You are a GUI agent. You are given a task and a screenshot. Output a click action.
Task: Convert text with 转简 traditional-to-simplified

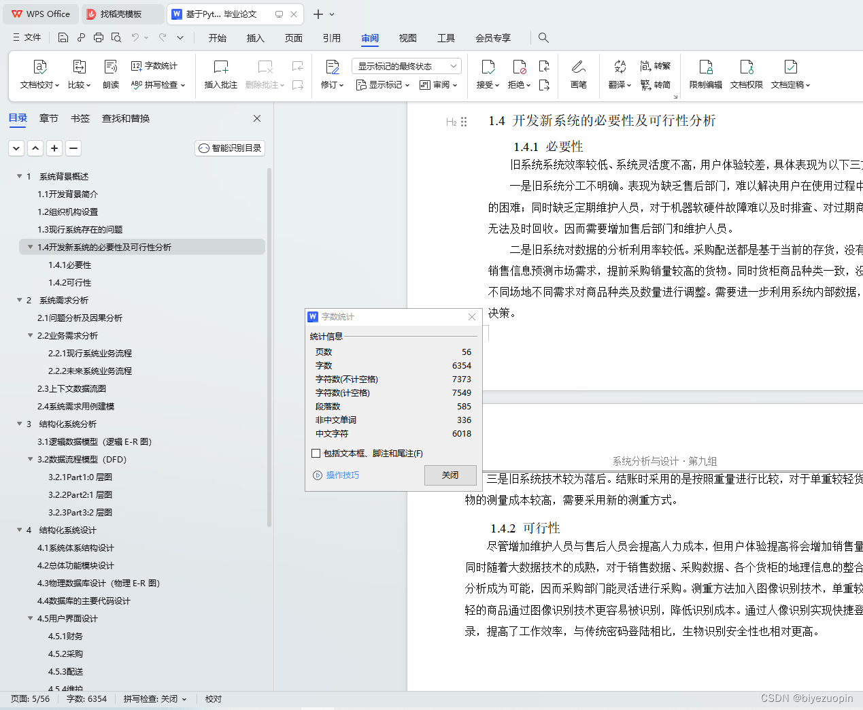click(x=656, y=85)
